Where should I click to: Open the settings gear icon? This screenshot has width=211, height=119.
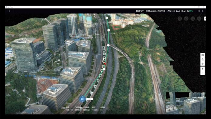coord(199,11)
